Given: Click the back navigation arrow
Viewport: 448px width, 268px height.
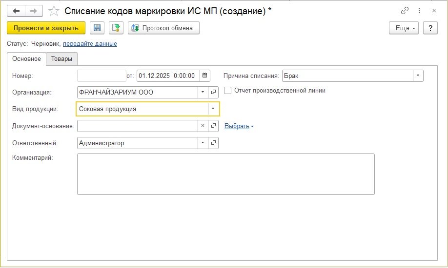Looking at the screenshot, I should (x=16, y=11).
